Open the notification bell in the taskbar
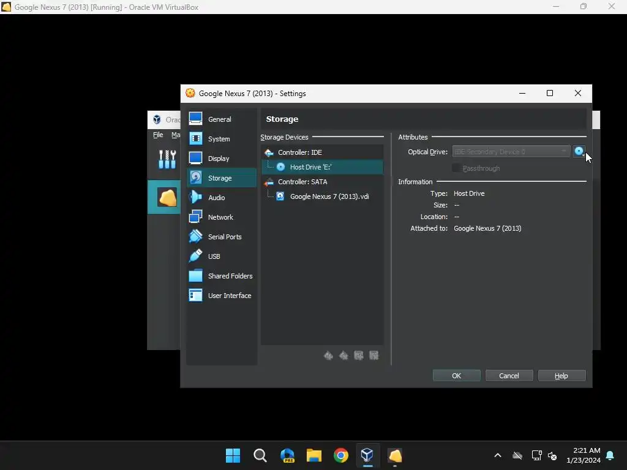 tap(610, 455)
